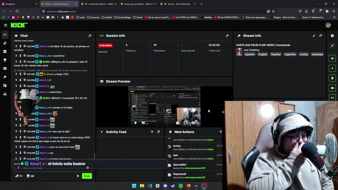Open the wishlist bookmarks folder
This screenshot has height=190, width=338.
pyautogui.click(x=107, y=17)
